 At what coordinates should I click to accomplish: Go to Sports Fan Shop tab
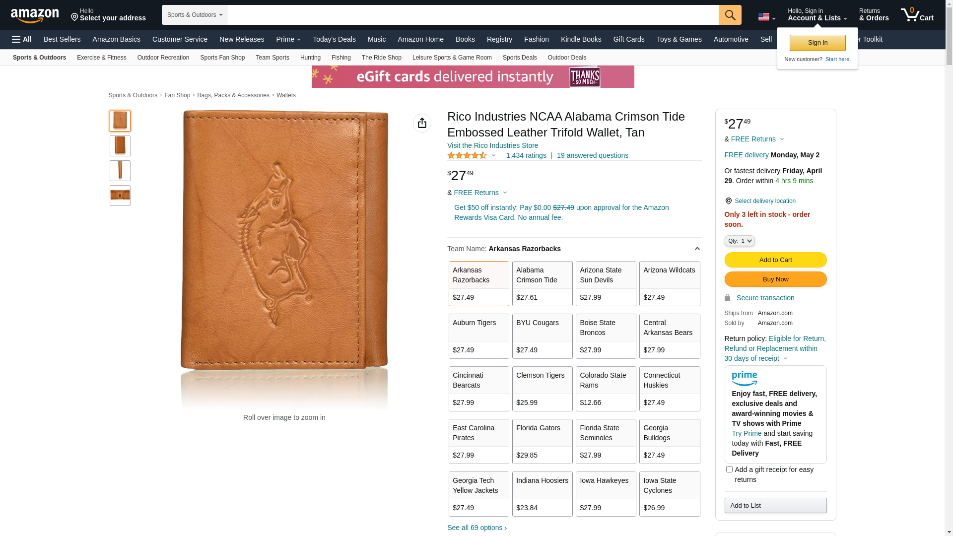tap(222, 58)
